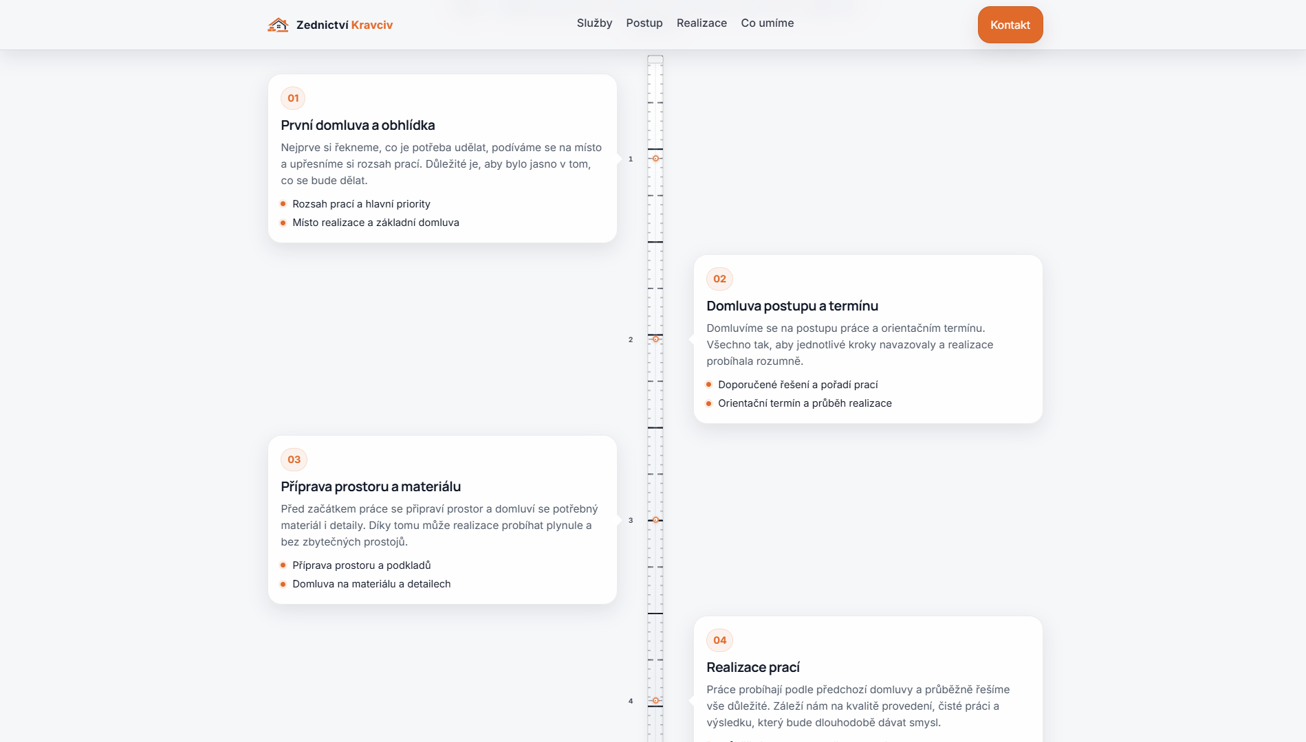Select timeline marker 1 on the ruler
Screen dimensions: 1306x742
[x=655, y=159]
